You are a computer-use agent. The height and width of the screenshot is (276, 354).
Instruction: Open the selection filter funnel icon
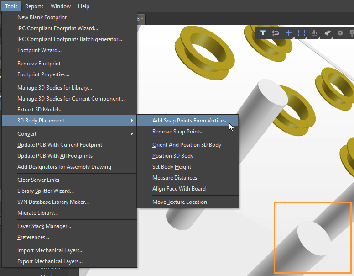263,33
